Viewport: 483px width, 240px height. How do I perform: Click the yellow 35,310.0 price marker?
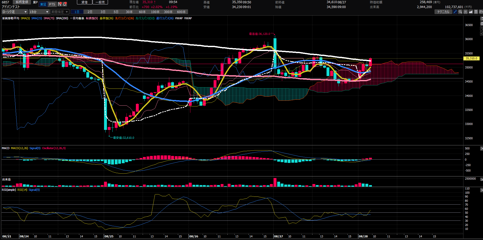click(472, 58)
